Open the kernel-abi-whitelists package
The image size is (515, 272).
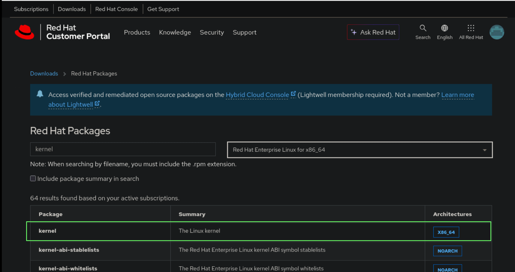point(68,268)
